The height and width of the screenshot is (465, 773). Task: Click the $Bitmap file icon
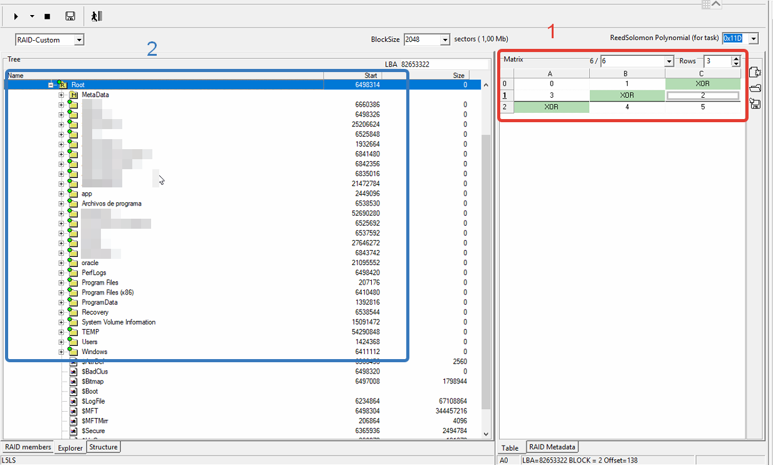pos(73,382)
